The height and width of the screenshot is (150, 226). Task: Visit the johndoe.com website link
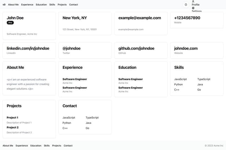(186, 48)
